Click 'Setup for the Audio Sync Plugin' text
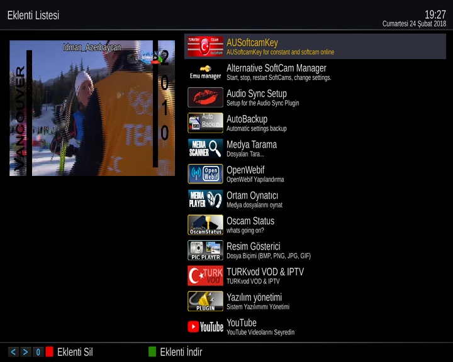This screenshot has height=362, width=453. (x=262, y=103)
